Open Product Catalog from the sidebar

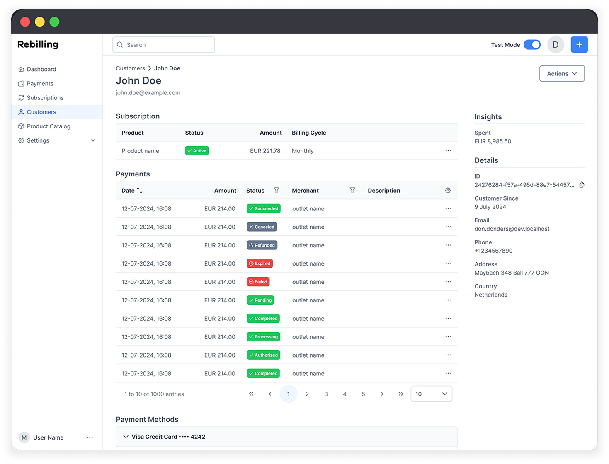49,126
